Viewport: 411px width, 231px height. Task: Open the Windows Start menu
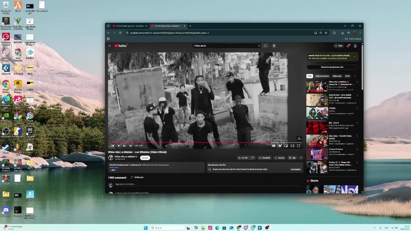(145, 228)
